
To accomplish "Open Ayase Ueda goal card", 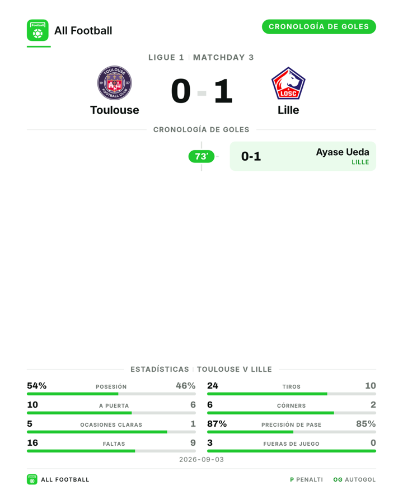I will (303, 156).
